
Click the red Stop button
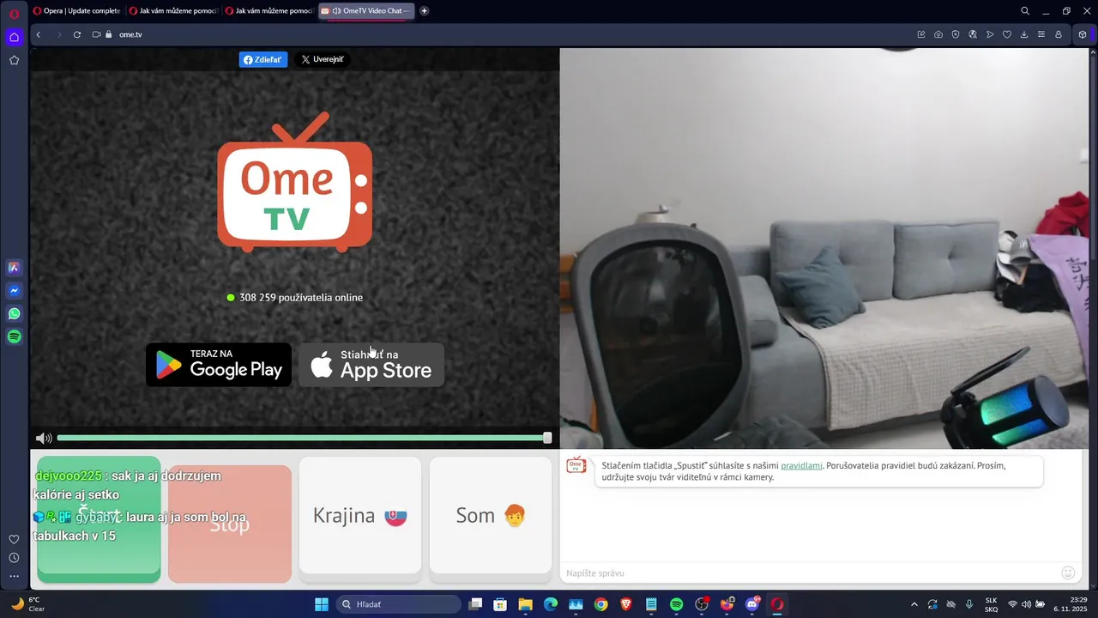pyautogui.click(x=230, y=524)
